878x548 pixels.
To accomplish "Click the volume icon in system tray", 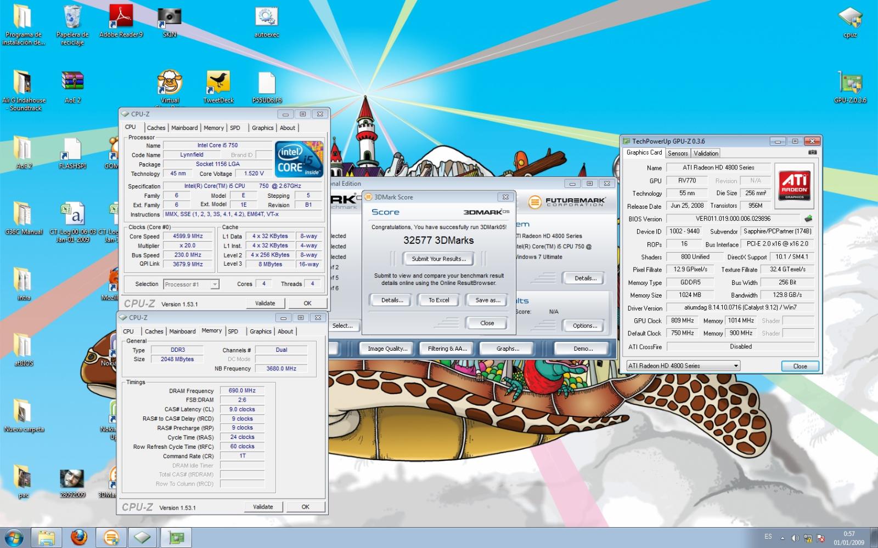I will tap(795, 538).
